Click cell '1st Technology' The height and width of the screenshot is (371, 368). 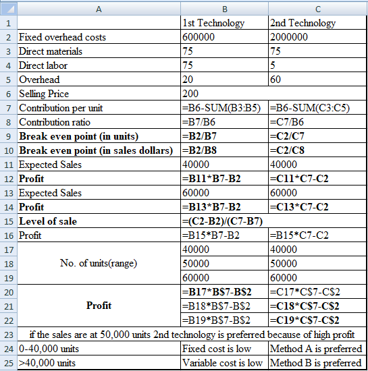(224, 23)
